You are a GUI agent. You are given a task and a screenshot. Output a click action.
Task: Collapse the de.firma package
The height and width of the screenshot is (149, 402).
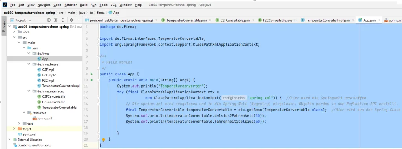[29, 54]
